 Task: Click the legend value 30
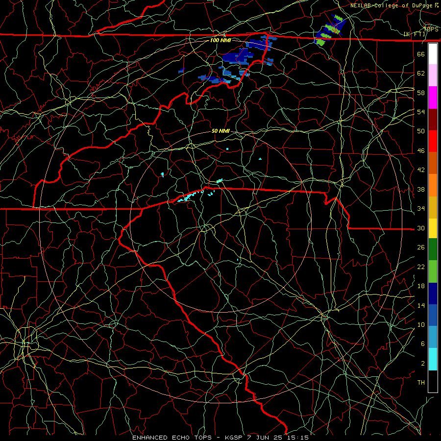pyautogui.click(x=421, y=228)
